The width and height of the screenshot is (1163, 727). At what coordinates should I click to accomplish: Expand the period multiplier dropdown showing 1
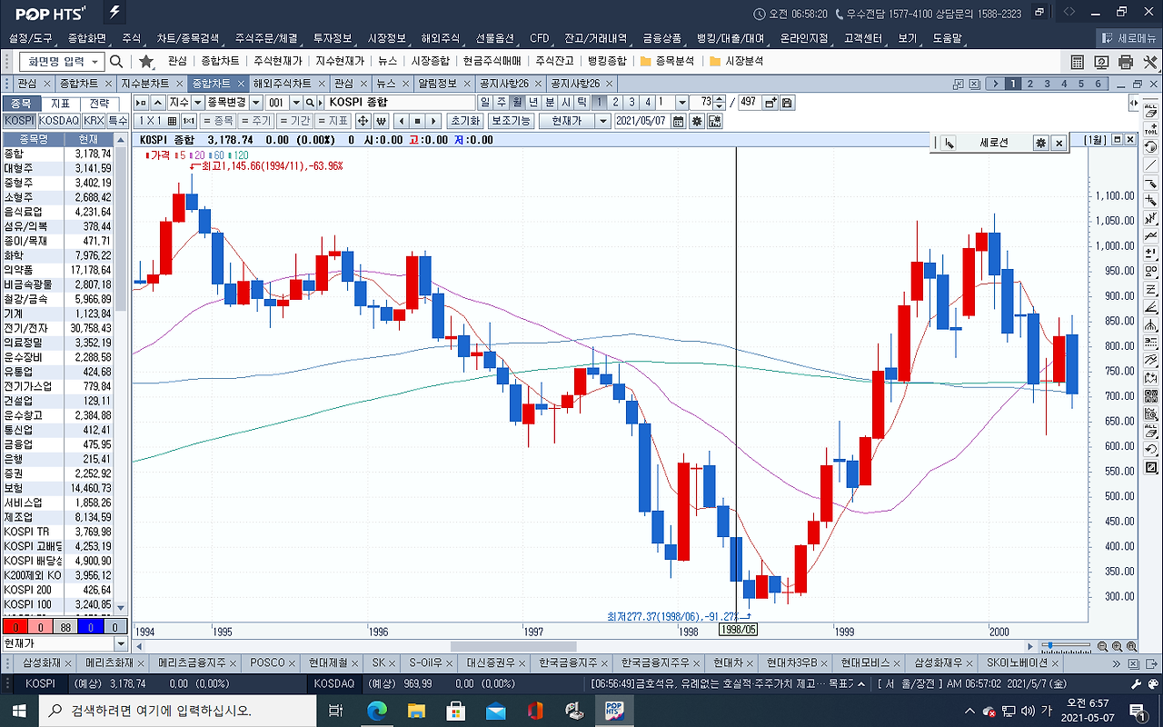(x=681, y=103)
